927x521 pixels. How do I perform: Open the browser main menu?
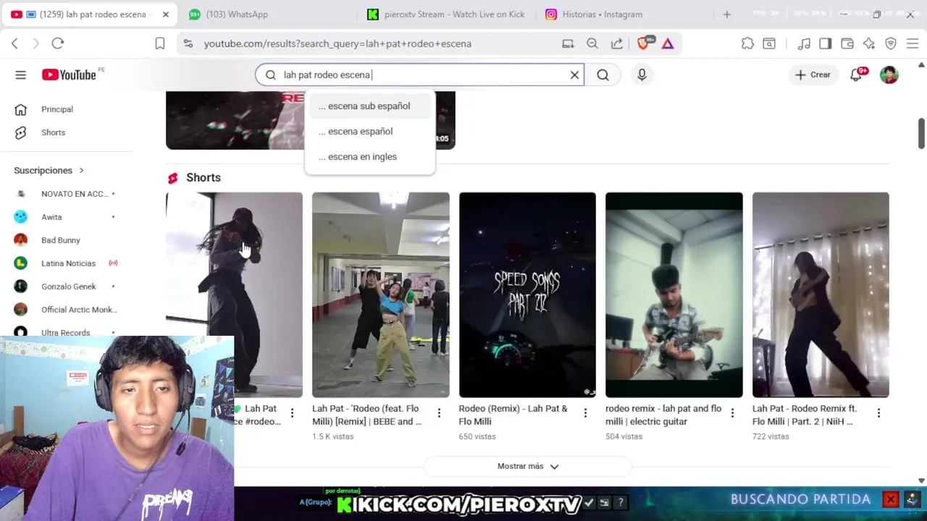pos(913,43)
